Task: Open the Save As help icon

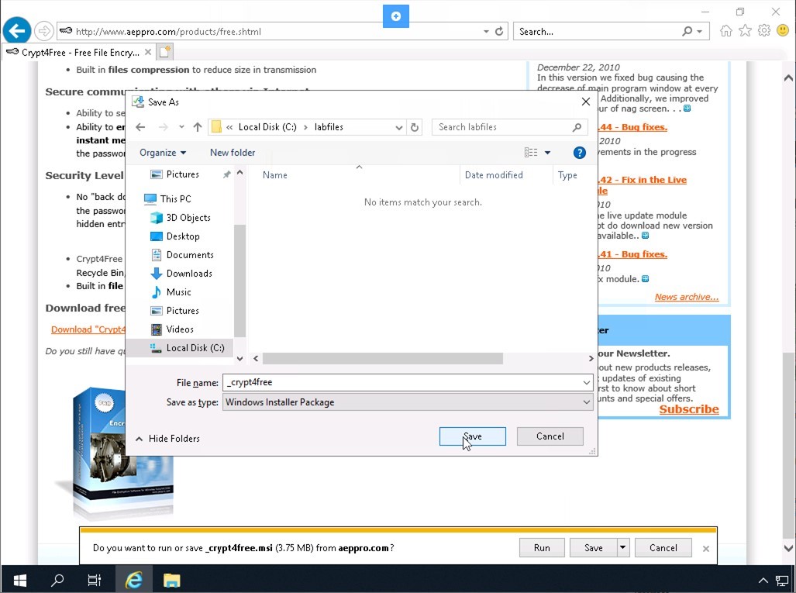Action: tap(579, 153)
